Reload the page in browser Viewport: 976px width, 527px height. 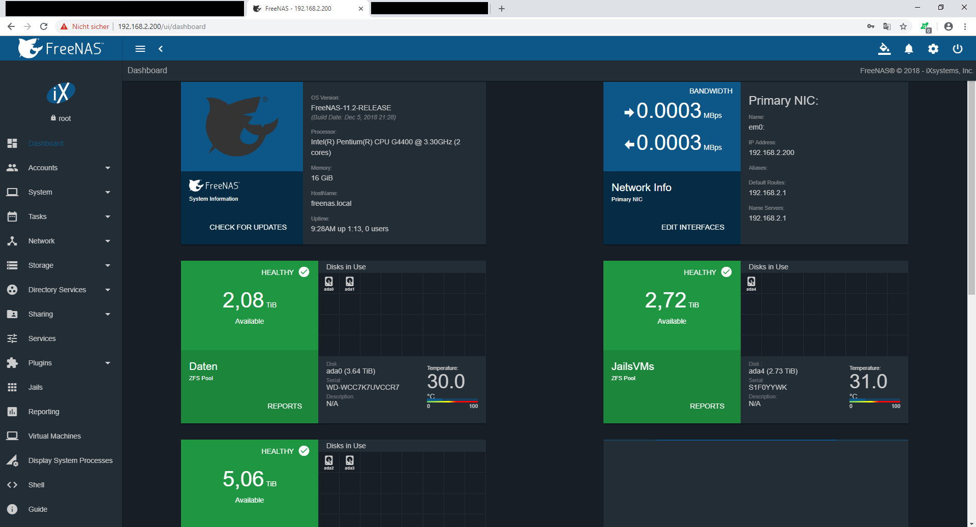point(44,26)
